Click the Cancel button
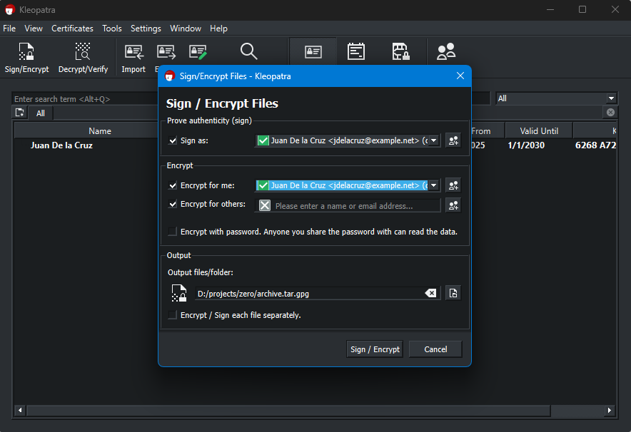Viewport: 631px width, 432px height. click(x=435, y=349)
